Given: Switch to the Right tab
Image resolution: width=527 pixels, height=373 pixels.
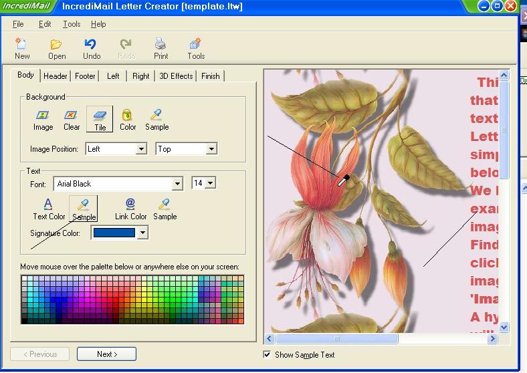Looking at the screenshot, I should point(140,76).
